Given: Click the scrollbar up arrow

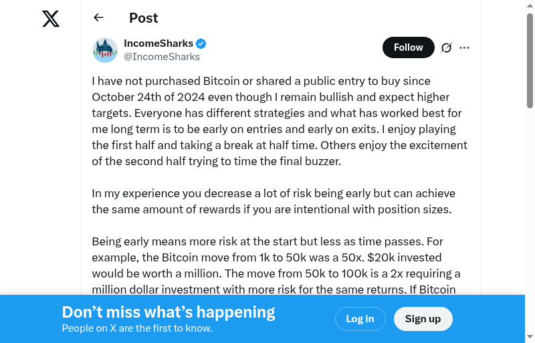Looking at the screenshot, I should [x=530, y=6].
